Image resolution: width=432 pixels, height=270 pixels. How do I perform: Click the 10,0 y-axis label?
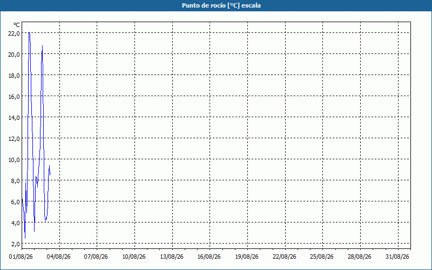tap(14, 160)
